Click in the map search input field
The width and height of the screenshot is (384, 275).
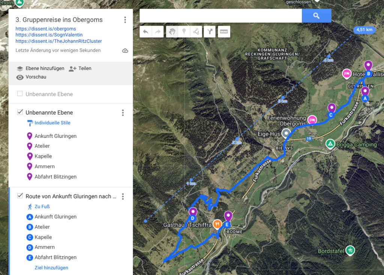[x=220, y=16]
